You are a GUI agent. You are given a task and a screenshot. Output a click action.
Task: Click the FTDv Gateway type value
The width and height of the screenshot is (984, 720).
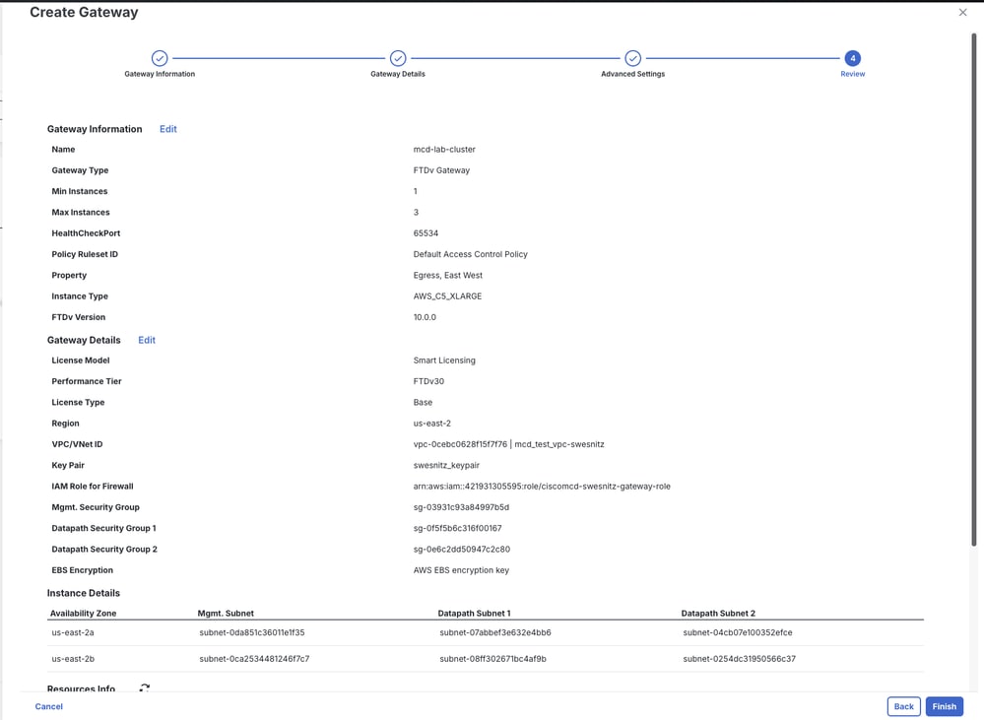[441, 170]
